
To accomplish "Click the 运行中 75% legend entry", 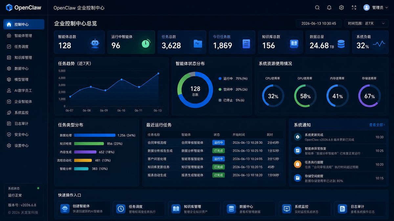I will [x=233, y=79].
